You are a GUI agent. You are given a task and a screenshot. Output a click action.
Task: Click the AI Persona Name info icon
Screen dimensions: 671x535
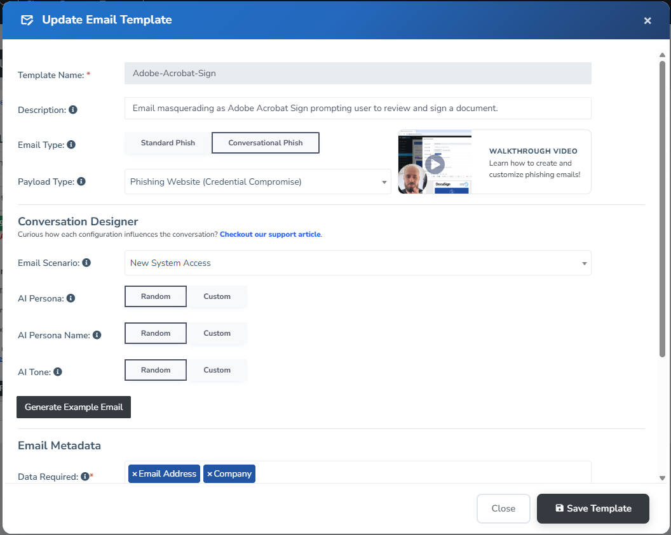[x=97, y=335]
